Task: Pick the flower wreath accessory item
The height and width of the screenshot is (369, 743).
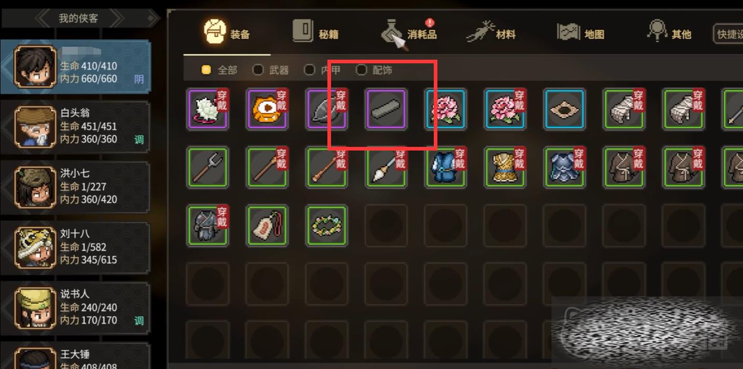Action: (327, 225)
